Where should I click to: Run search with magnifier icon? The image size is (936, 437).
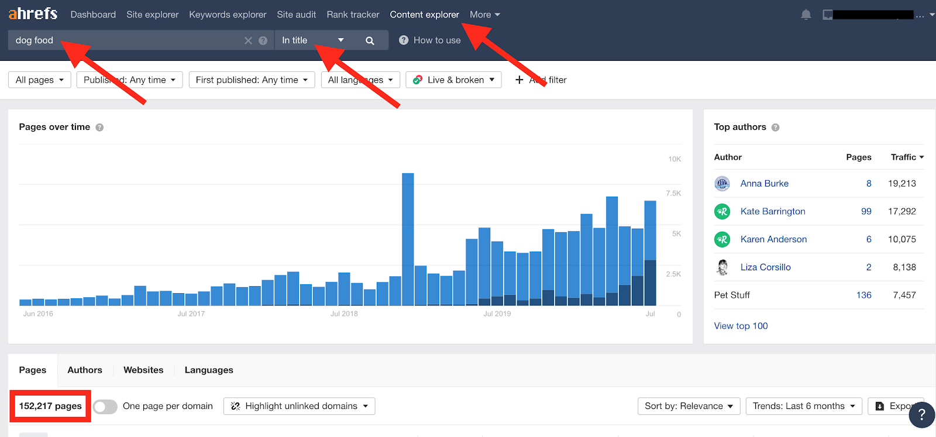click(370, 40)
